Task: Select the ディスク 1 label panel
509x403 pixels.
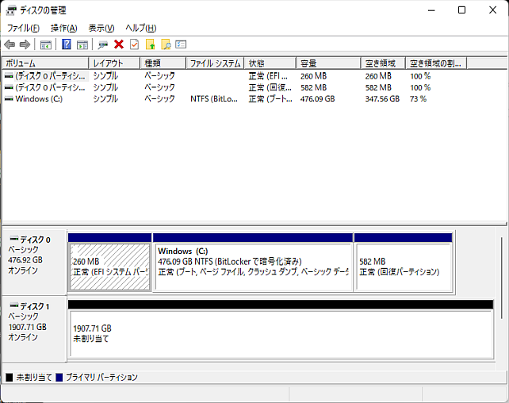Action: pyautogui.click(x=34, y=329)
